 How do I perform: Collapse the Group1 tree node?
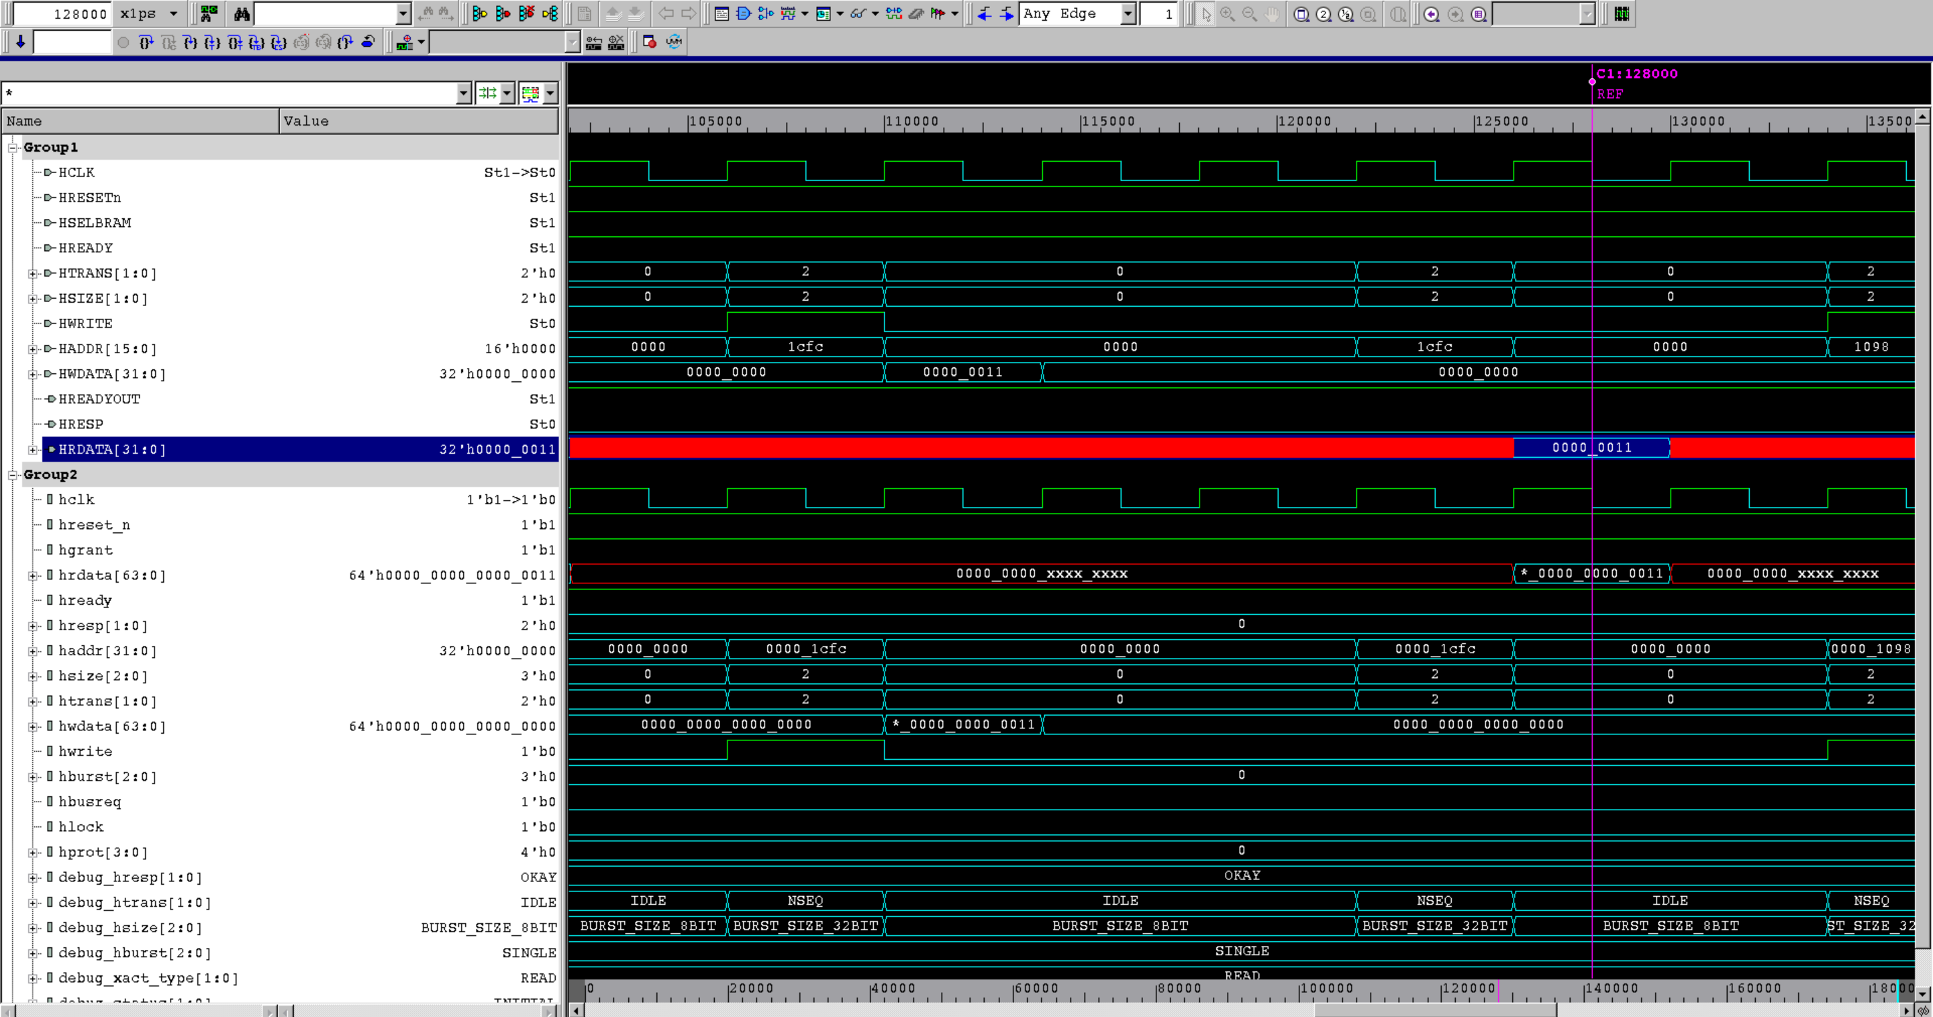[13, 148]
